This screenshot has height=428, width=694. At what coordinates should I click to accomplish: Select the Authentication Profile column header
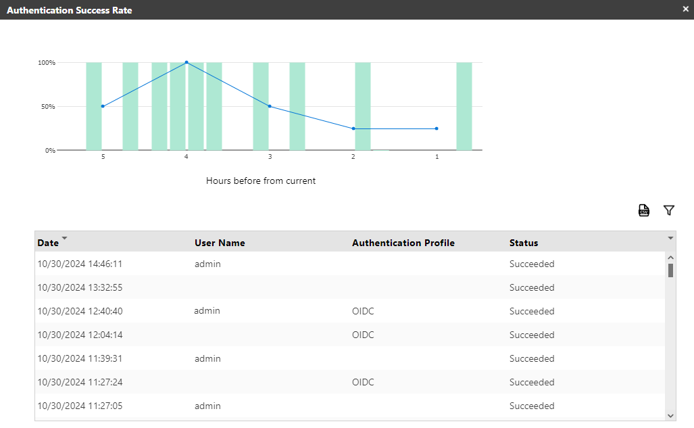pyautogui.click(x=403, y=243)
